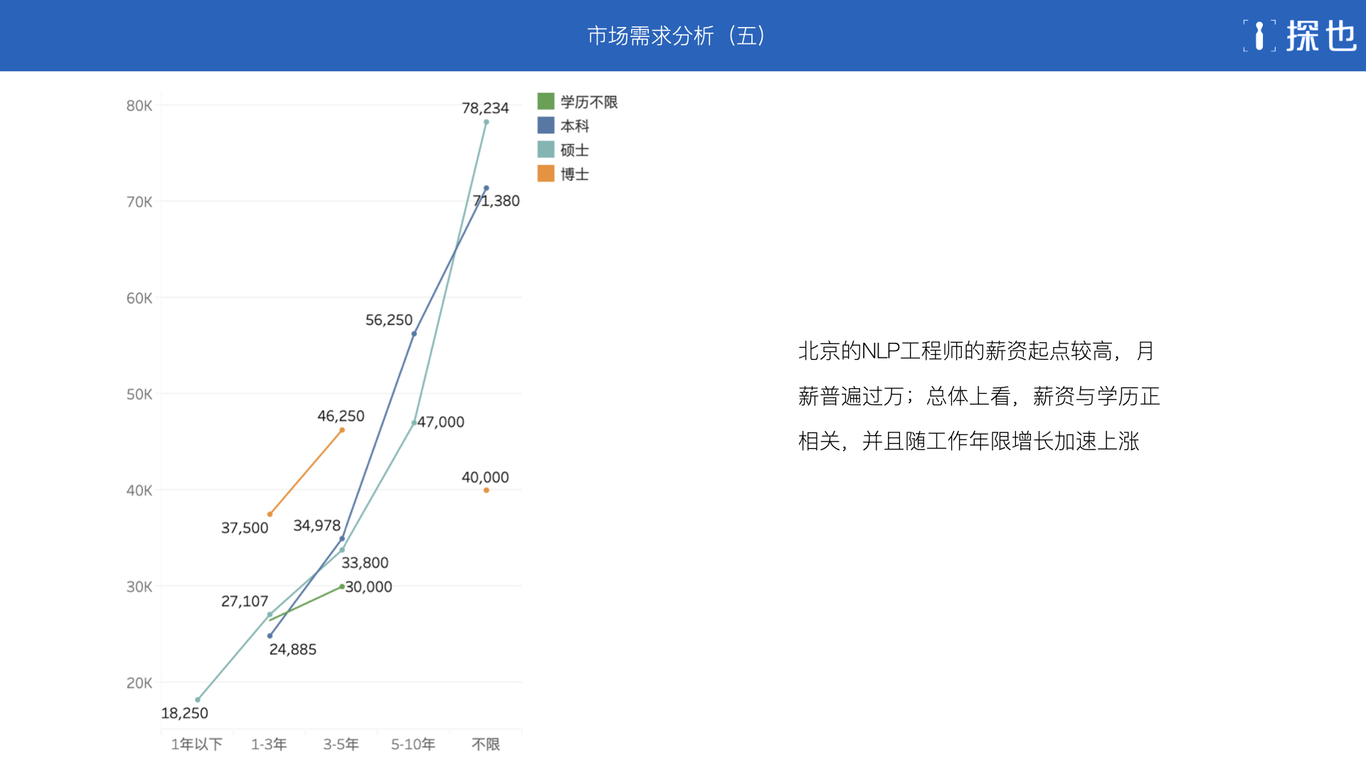Click the slide title 市场需求分析（五）

click(676, 36)
